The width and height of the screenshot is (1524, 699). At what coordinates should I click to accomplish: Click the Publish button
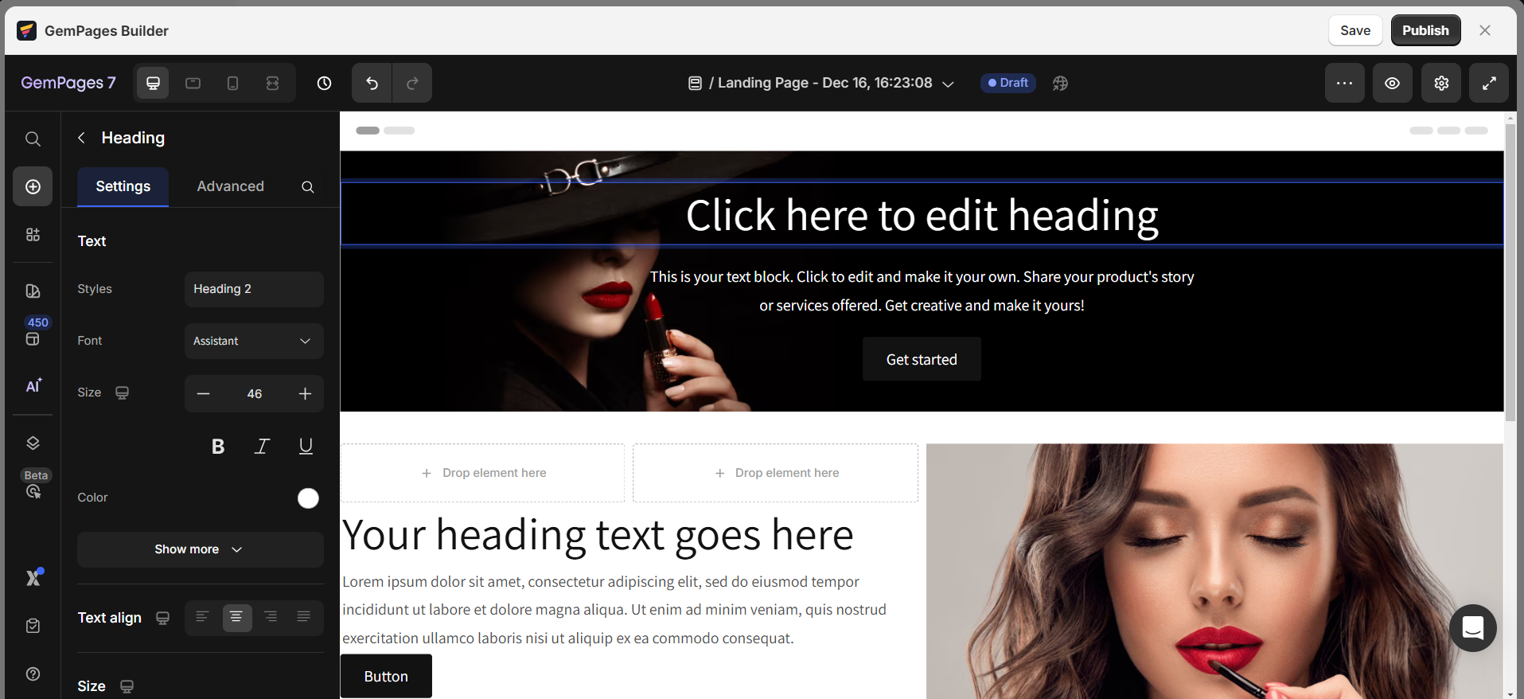[1425, 30]
